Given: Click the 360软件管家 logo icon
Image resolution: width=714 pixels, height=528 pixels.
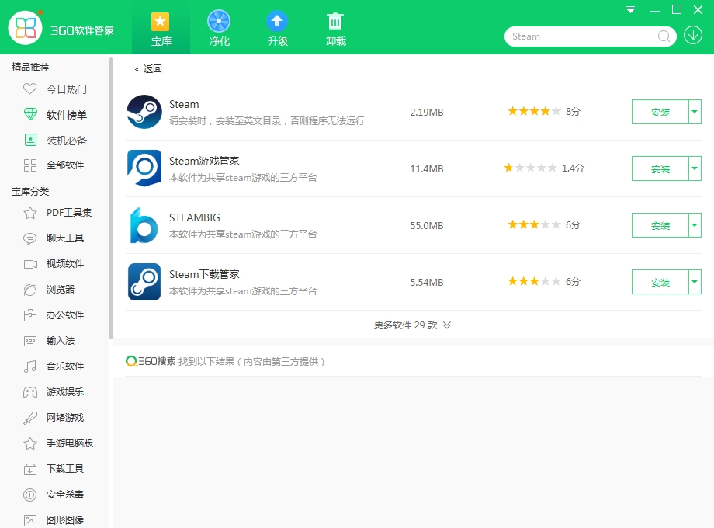Looking at the screenshot, I should point(25,28).
